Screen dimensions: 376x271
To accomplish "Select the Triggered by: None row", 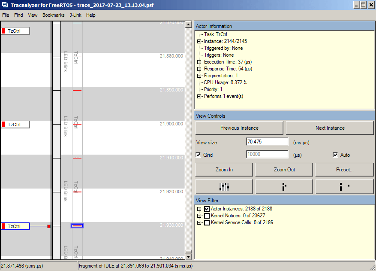I will click(223, 48).
